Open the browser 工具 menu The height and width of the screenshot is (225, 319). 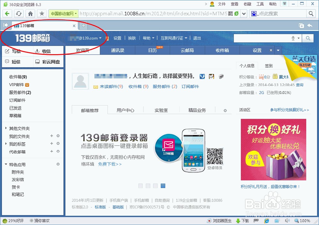(x=260, y=4)
